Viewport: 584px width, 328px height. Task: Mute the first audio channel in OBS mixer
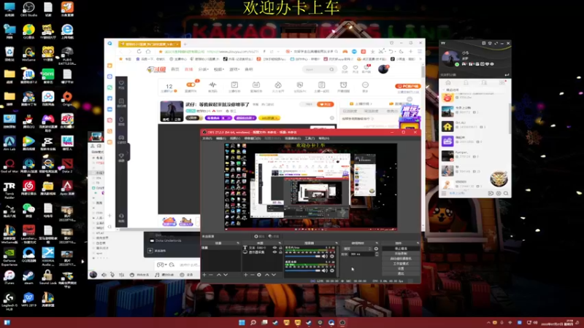[x=325, y=257]
